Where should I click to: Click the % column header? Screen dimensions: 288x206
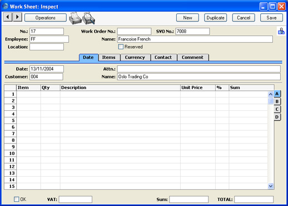coord(222,87)
